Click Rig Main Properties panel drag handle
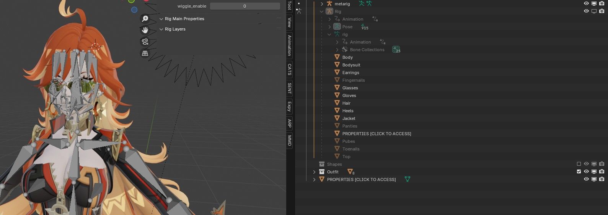 click(x=279, y=19)
